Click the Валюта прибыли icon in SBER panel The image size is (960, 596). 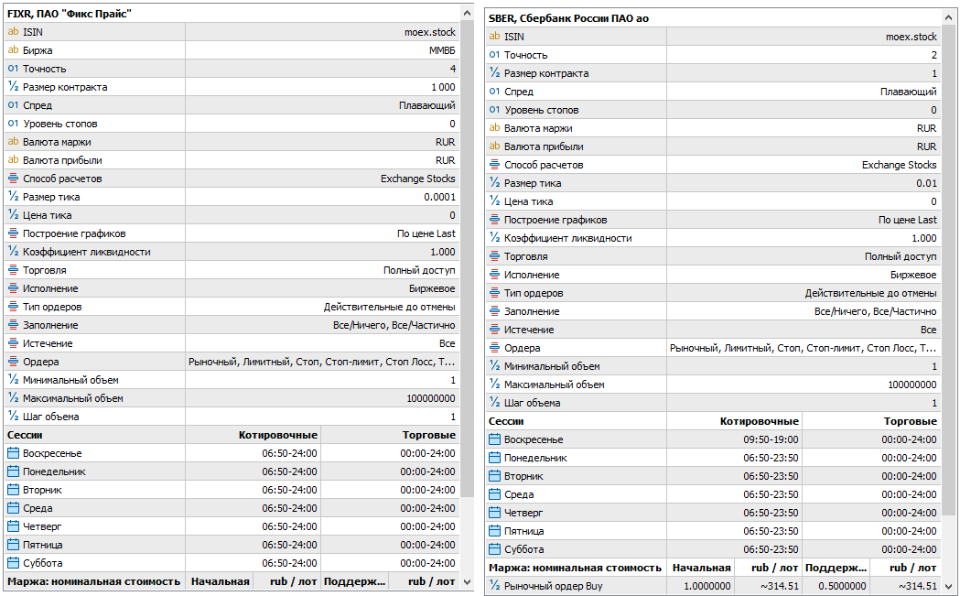pyautogui.click(x=494, y=146)
